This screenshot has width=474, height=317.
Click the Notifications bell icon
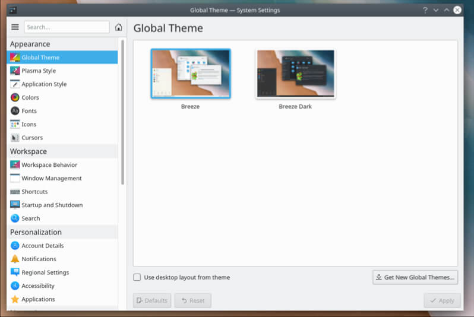click(15, 259)
